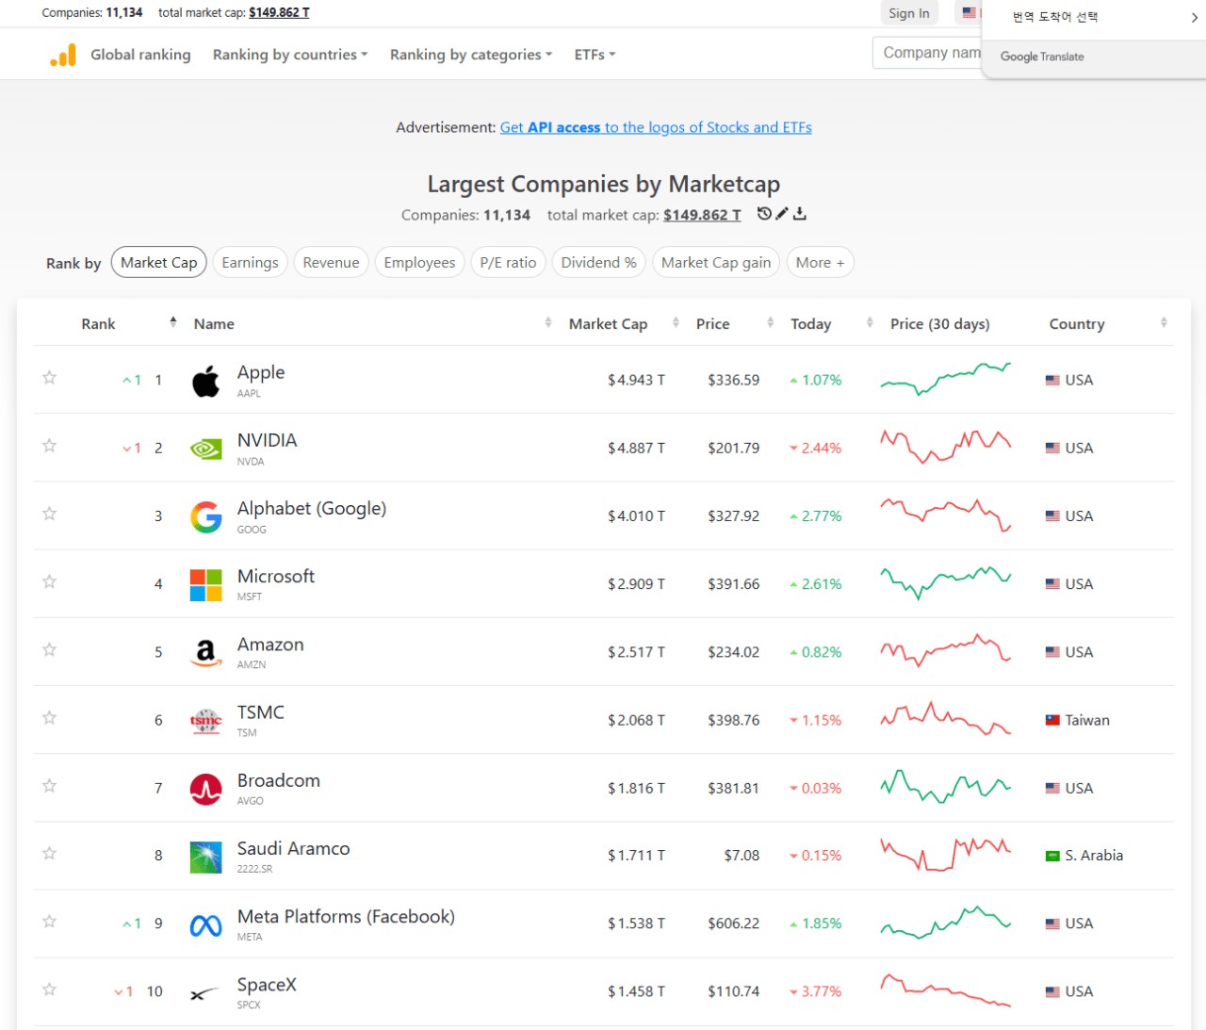
Task: Toggle the favorite star for Saudi Aramco
Action: click(x=50, y=854)
